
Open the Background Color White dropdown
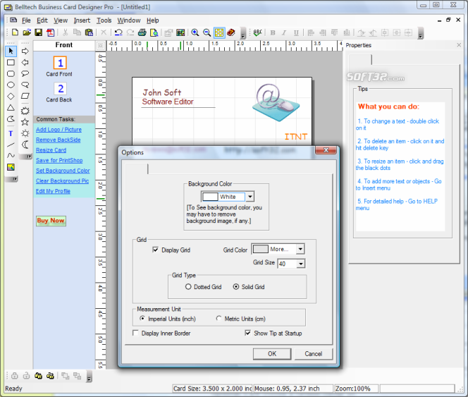[250, 197]
